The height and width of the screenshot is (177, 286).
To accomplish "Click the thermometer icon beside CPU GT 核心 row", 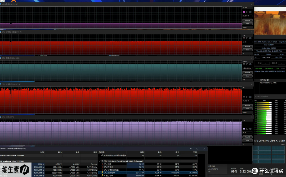I will [102, 170].
